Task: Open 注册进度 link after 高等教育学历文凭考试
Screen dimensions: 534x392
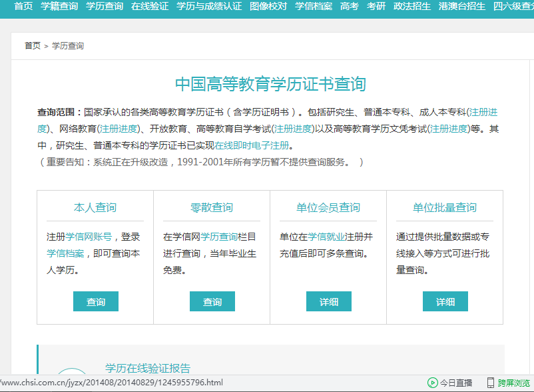Action: [x=449, y=129]
